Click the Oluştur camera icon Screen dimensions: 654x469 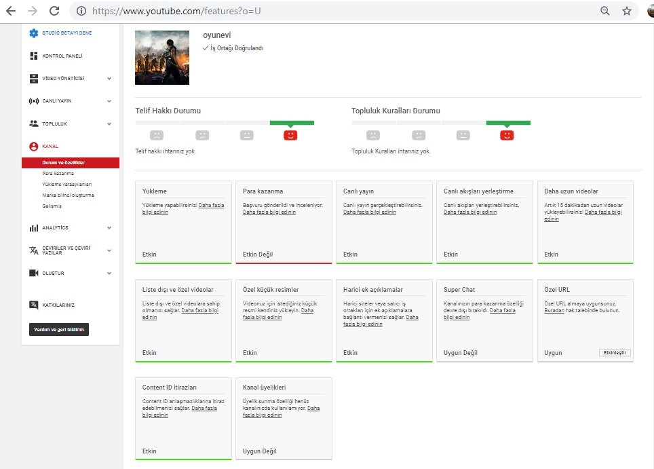pyautogui.click(x=34, y=274)
